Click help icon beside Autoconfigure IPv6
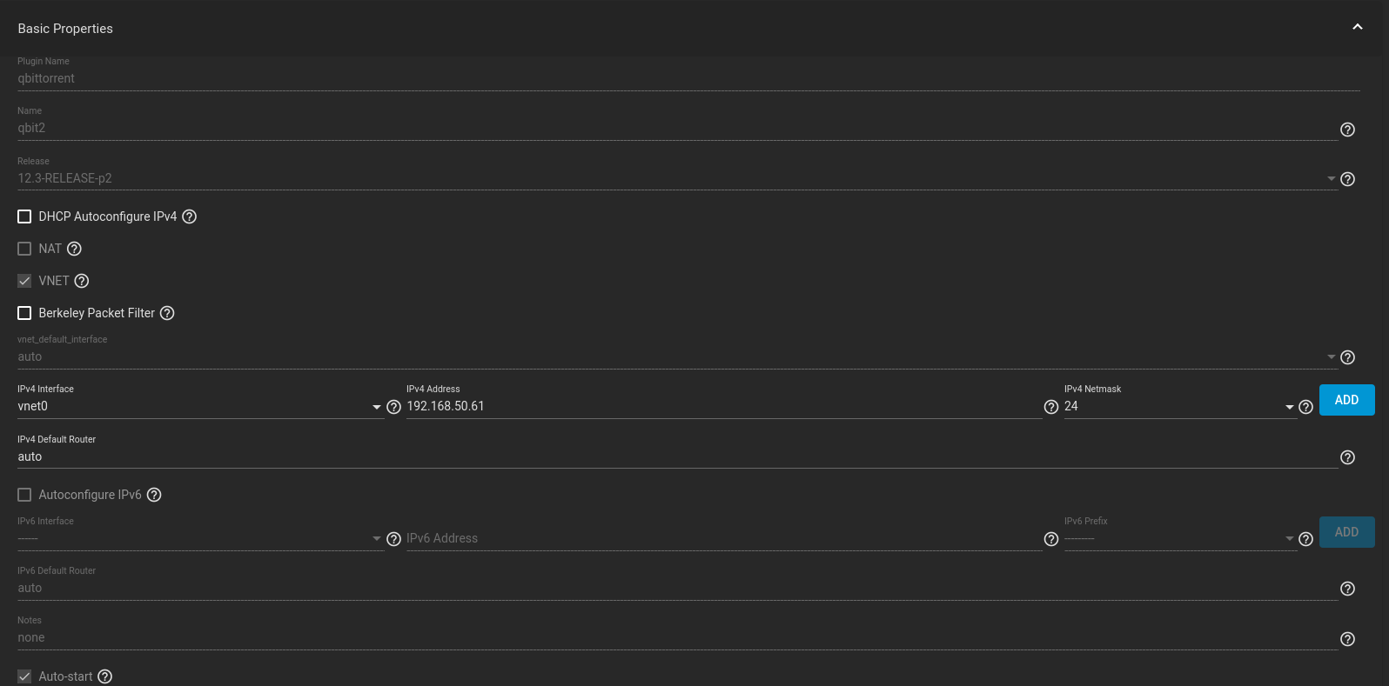This screenshot has height=686, width=1389. pyautogui.click(x=154, y=495)
